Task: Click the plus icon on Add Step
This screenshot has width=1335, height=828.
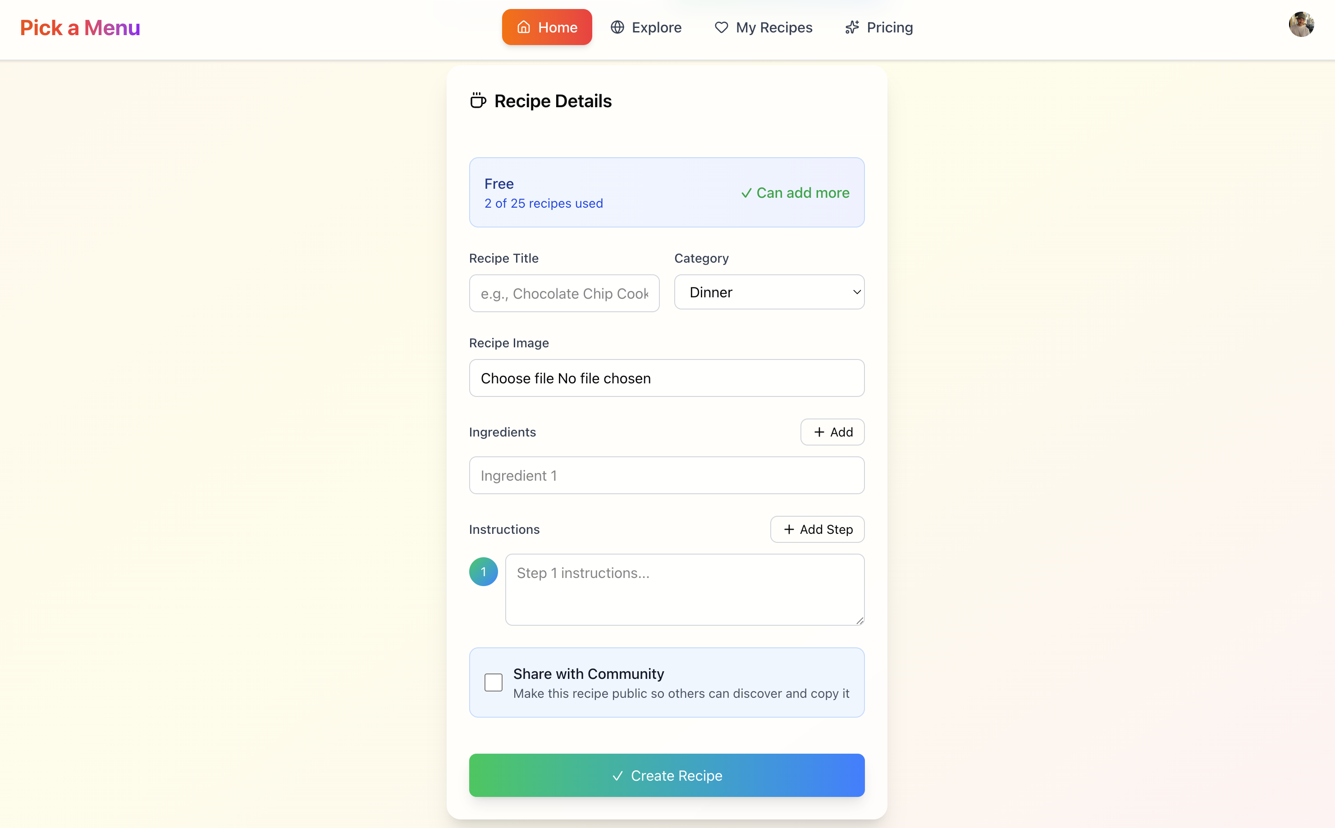Action: (x=789, y=529)
